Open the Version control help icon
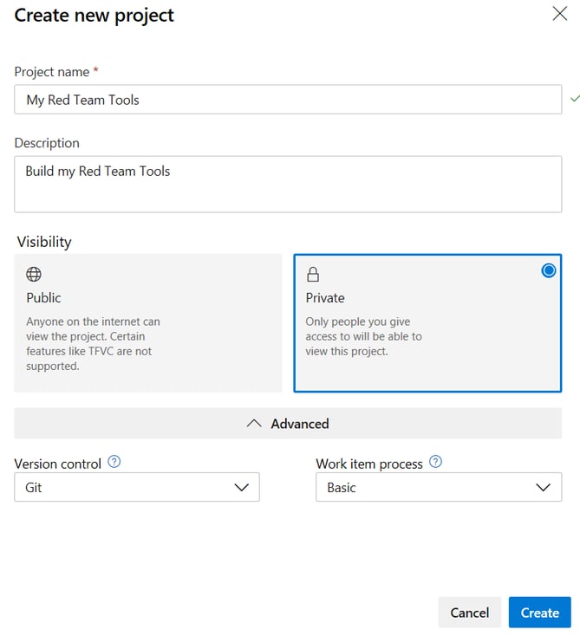Viewport: 580px width, 636px height. [x=114, y=463]
